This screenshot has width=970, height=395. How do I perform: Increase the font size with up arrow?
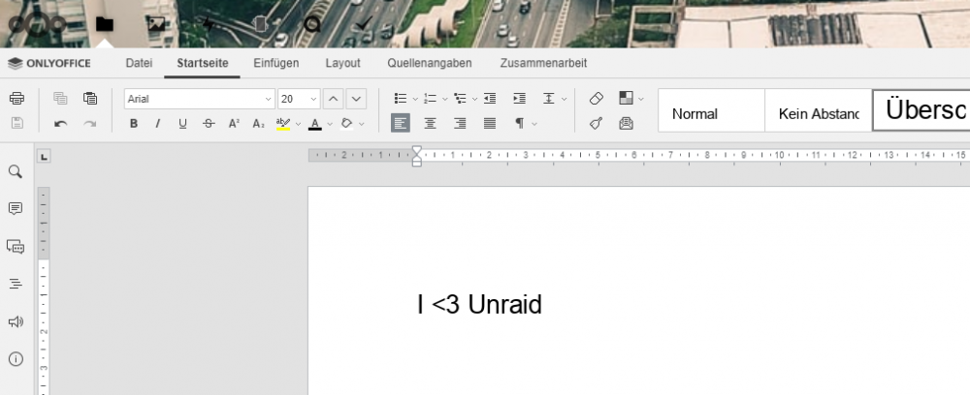click(334, 99)
